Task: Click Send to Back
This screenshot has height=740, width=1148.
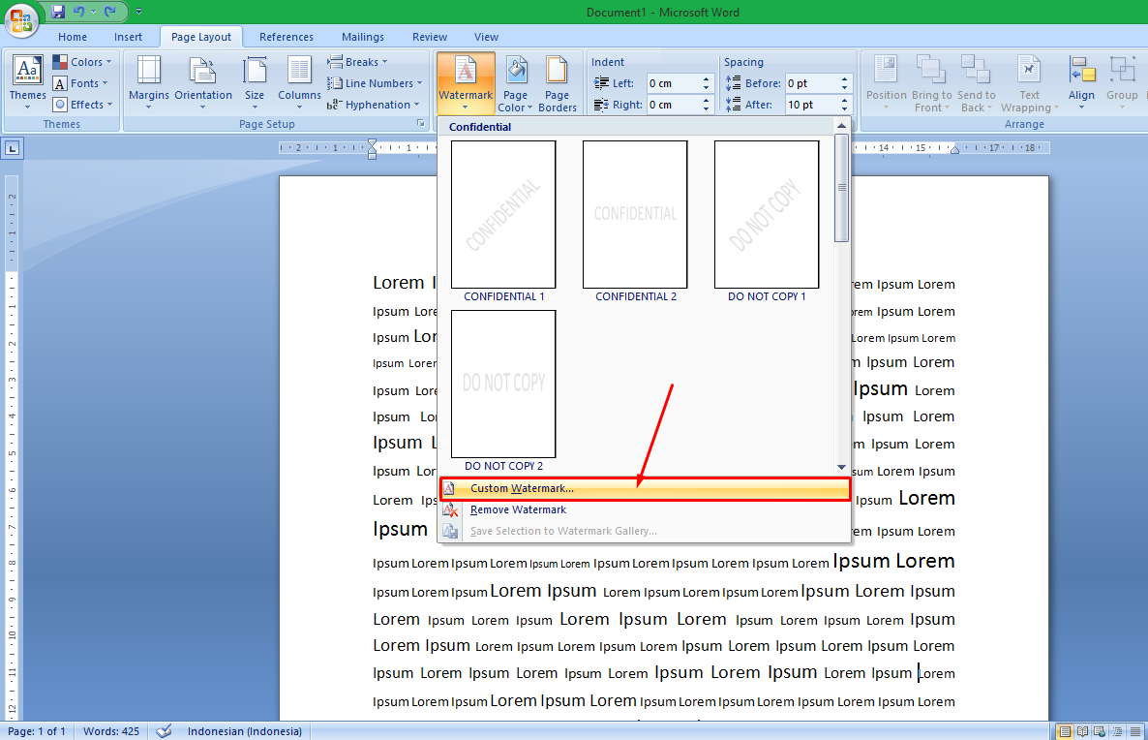Action: pos(976,83)
